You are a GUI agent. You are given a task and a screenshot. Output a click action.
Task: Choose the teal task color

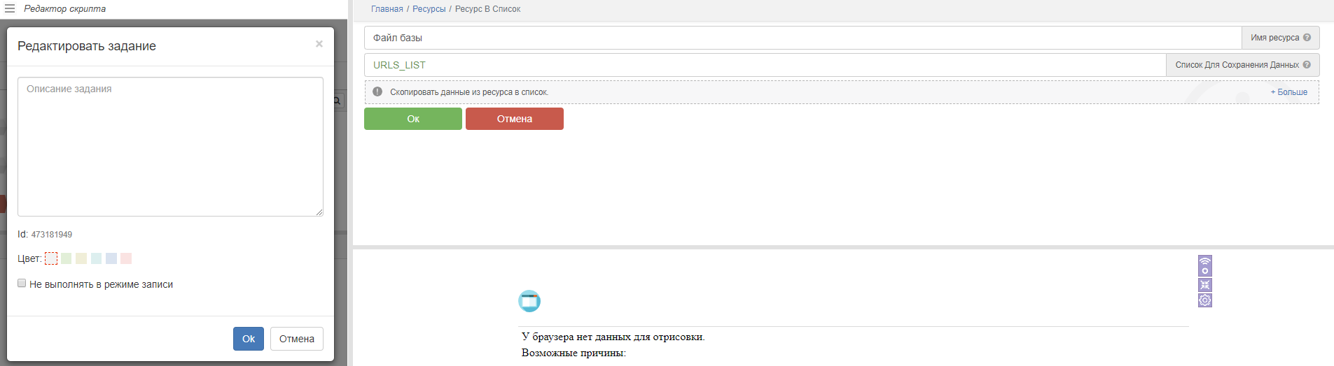click(96, 258)
